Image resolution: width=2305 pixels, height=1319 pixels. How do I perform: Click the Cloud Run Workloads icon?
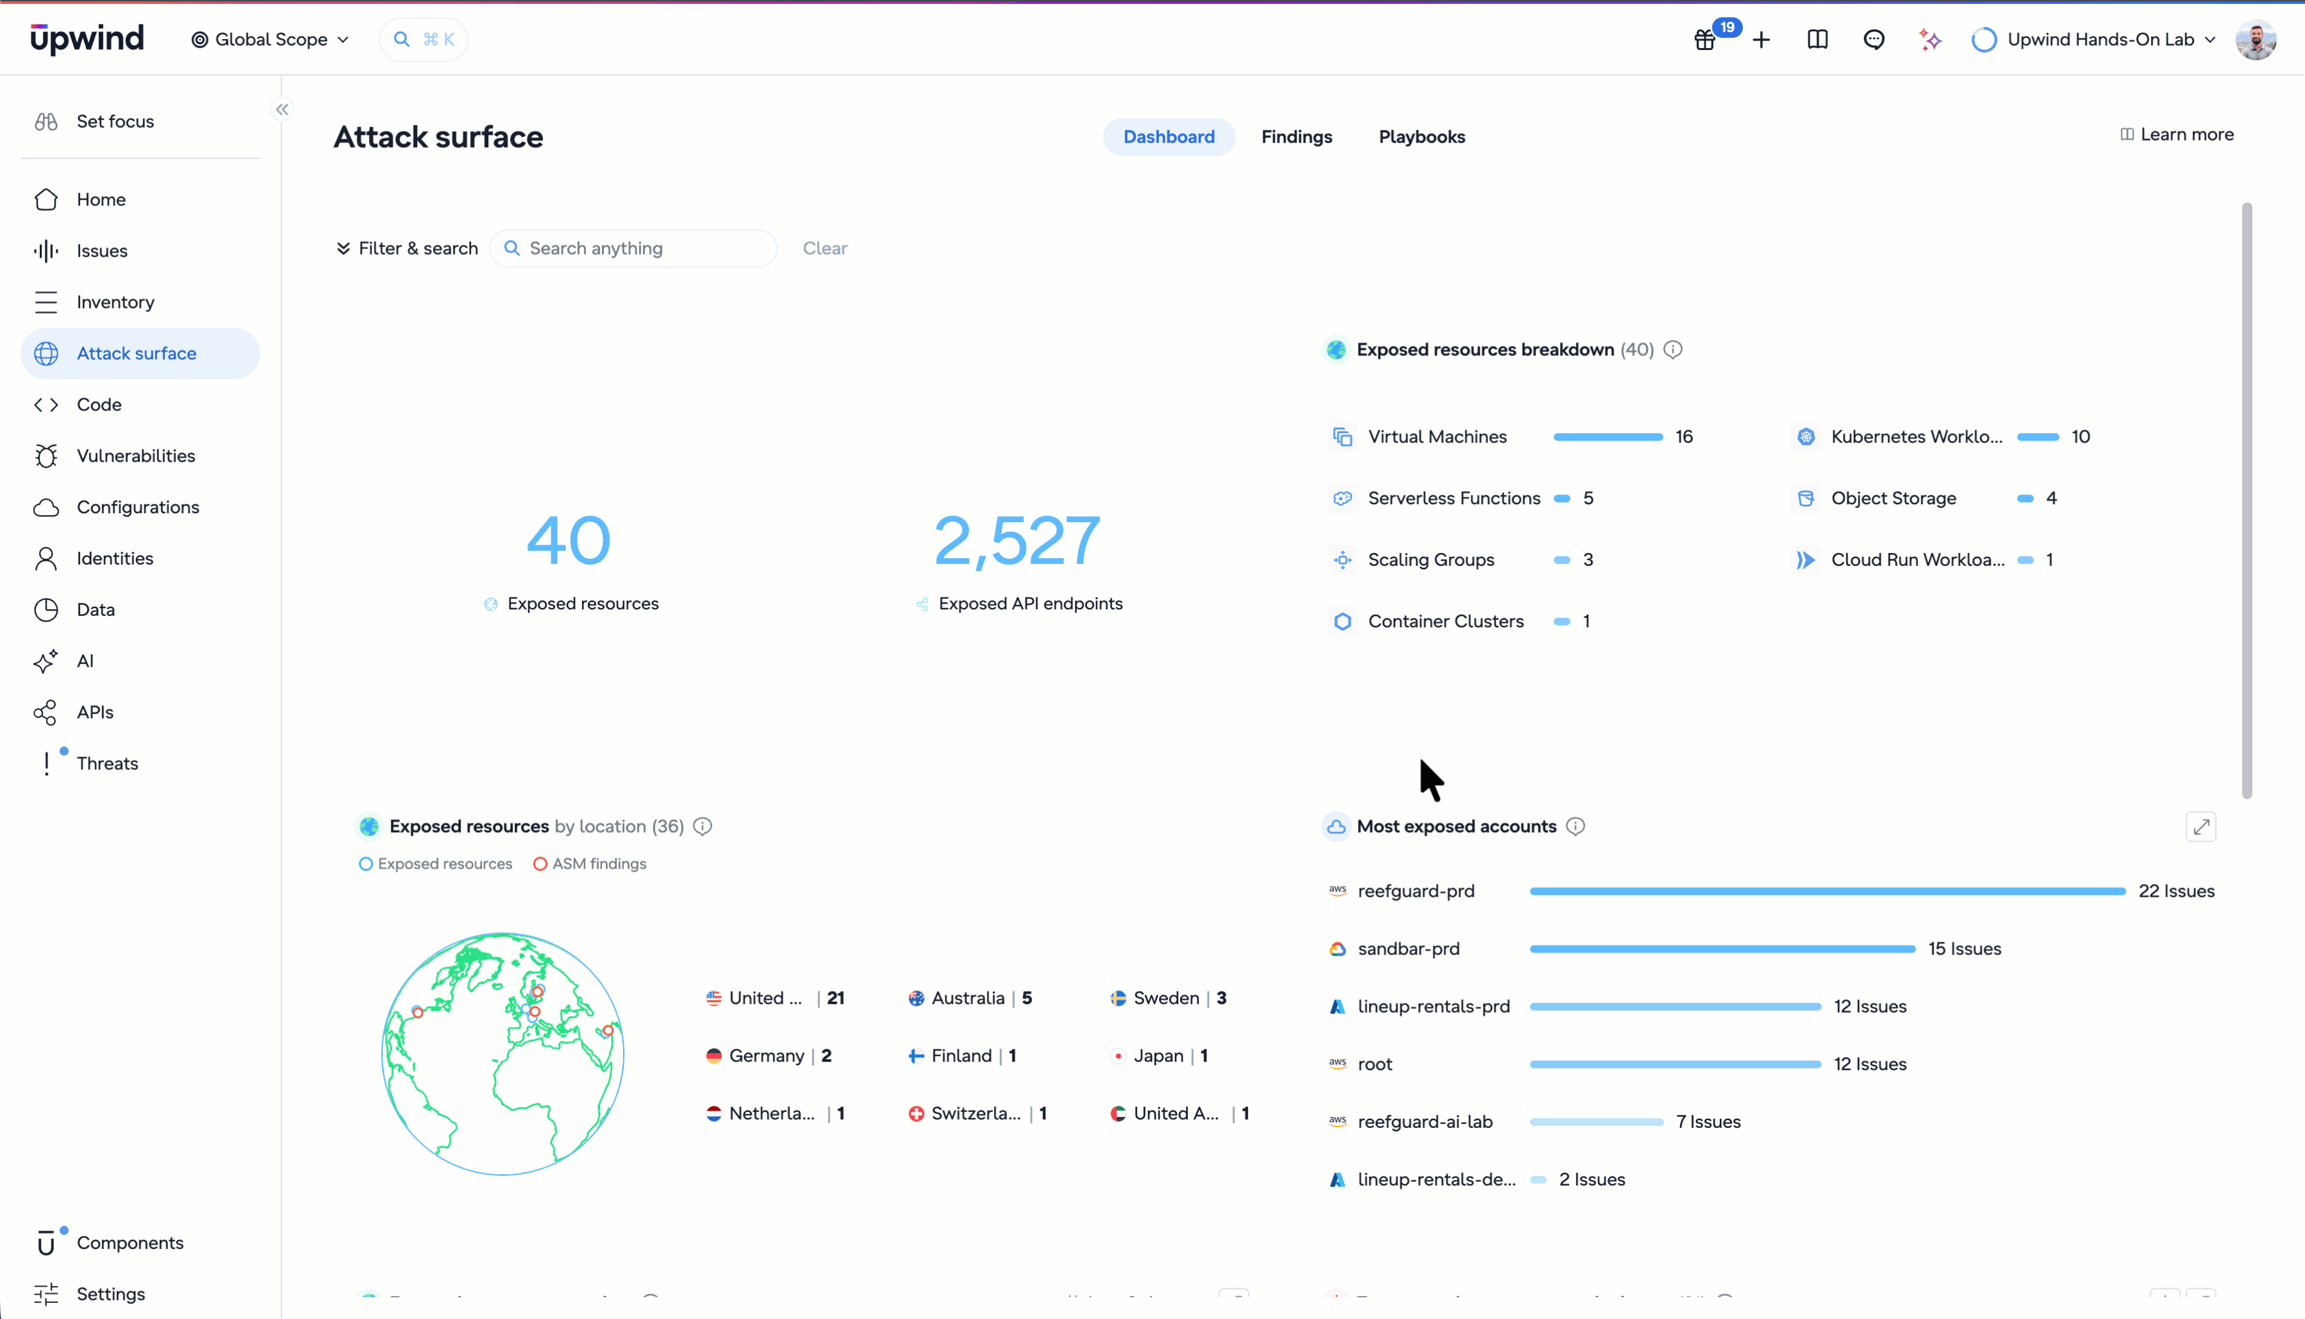(x=1806, y=560)
